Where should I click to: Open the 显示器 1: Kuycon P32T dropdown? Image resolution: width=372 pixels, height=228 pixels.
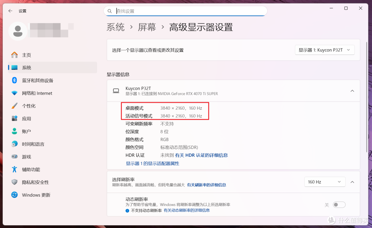coord(324,50)
